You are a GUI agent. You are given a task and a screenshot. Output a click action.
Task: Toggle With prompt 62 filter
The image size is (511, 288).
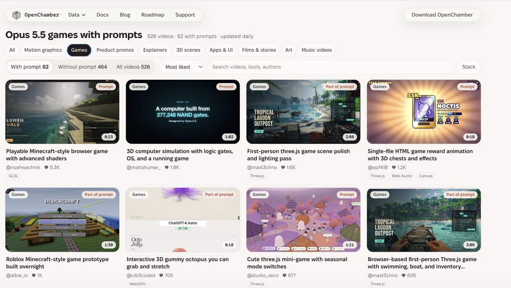pyautogui.click(x=30, y=67)
